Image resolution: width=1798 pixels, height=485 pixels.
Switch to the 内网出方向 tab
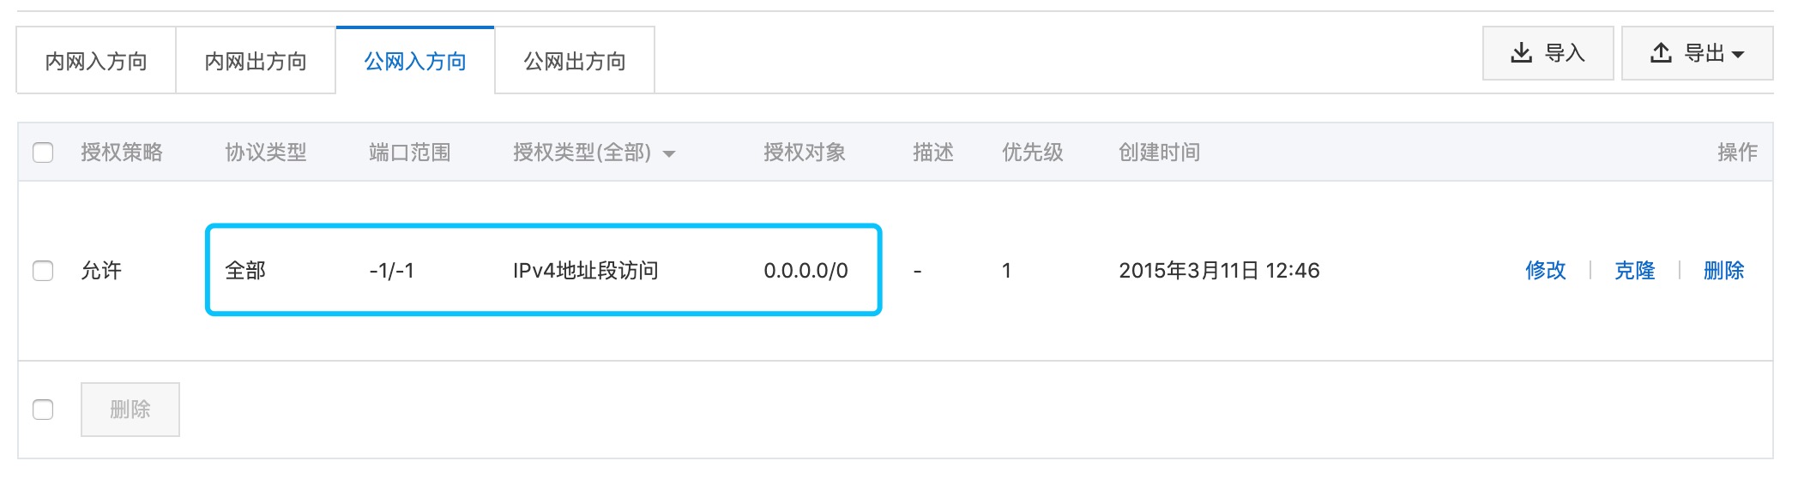(x=256, y=61)
